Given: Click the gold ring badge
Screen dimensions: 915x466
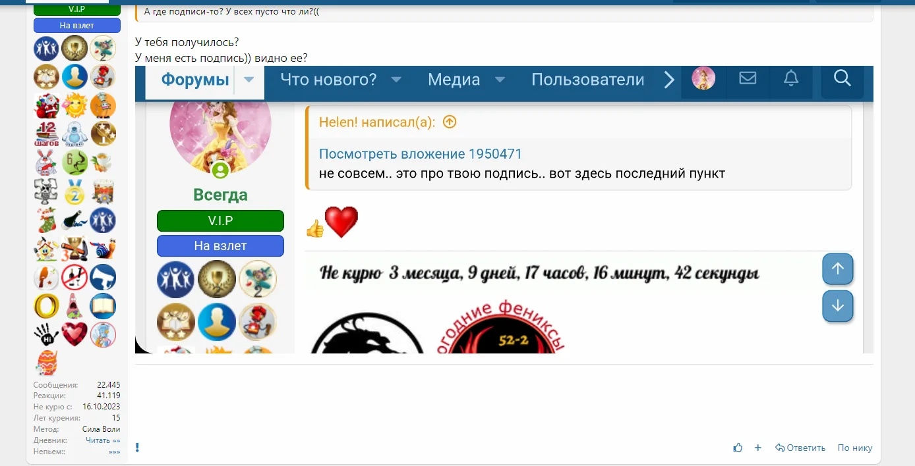Looking at the screenshot, I should 46,306.
